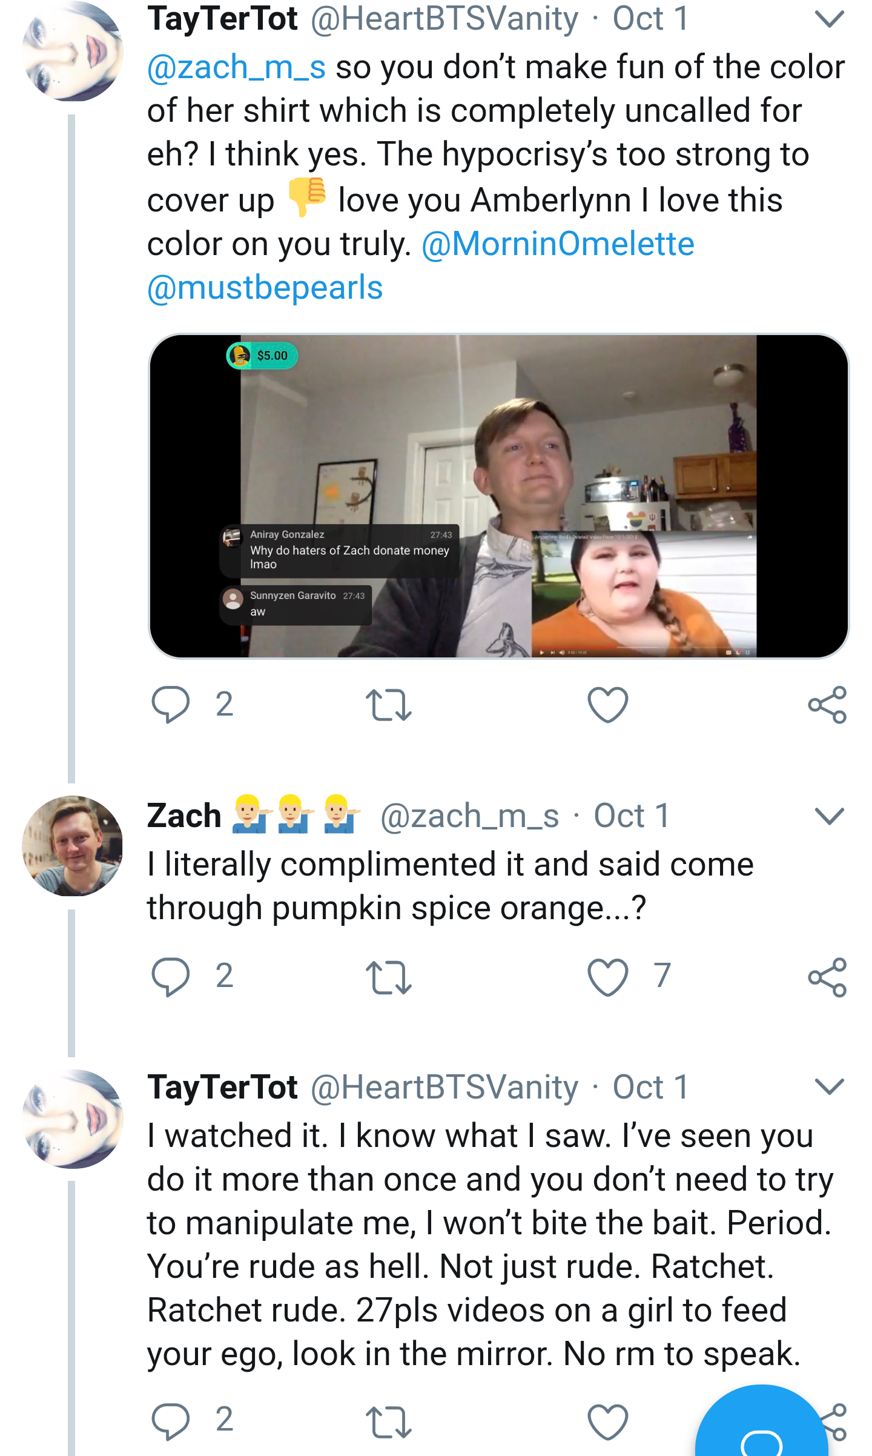The image size is (872, 1456).
Task: Open Zach's profile picture
Action: tap(72, 846)
